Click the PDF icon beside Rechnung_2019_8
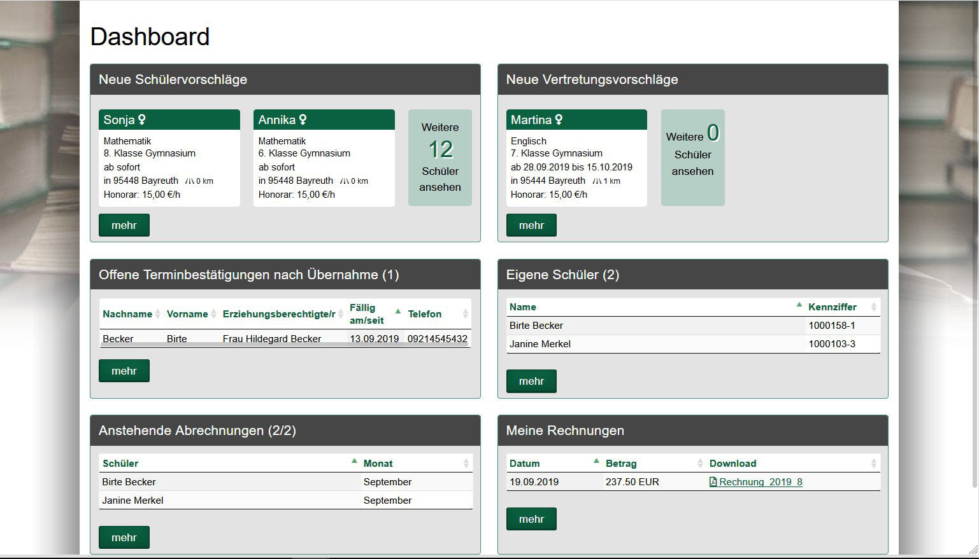979x559 pixels. [x=713, y=482]
